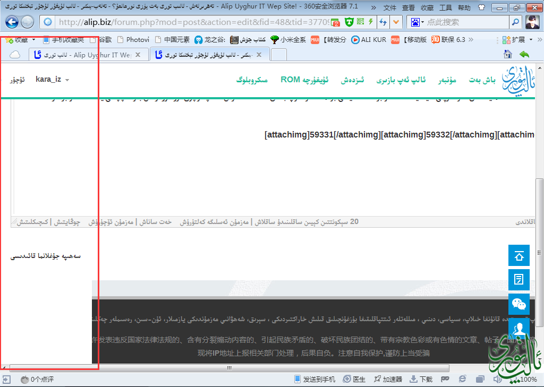The height and width of the screenshot is (387, 544).
Task: Open the kara_iz user dropdown
Action: click(53, 80)
